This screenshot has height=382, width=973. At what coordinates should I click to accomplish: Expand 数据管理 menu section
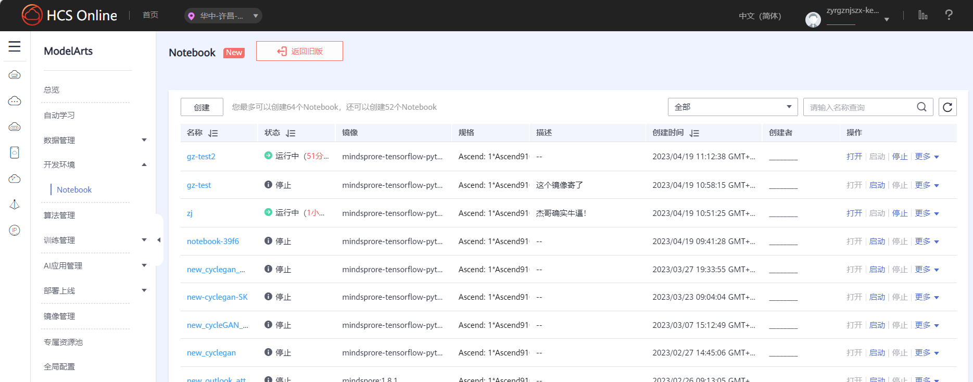[x=144, y=140]
